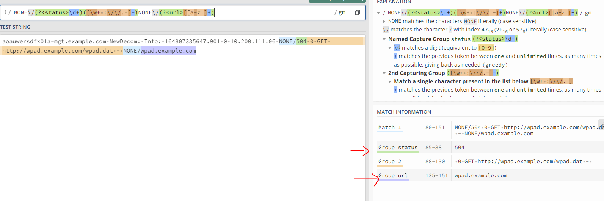
Task: Select the EXPLANATION panel heading
Action: tap(394, 2)
